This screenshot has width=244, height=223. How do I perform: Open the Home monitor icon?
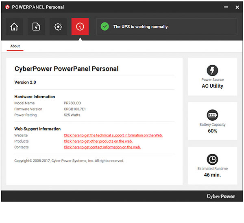(x=14, y=26)
